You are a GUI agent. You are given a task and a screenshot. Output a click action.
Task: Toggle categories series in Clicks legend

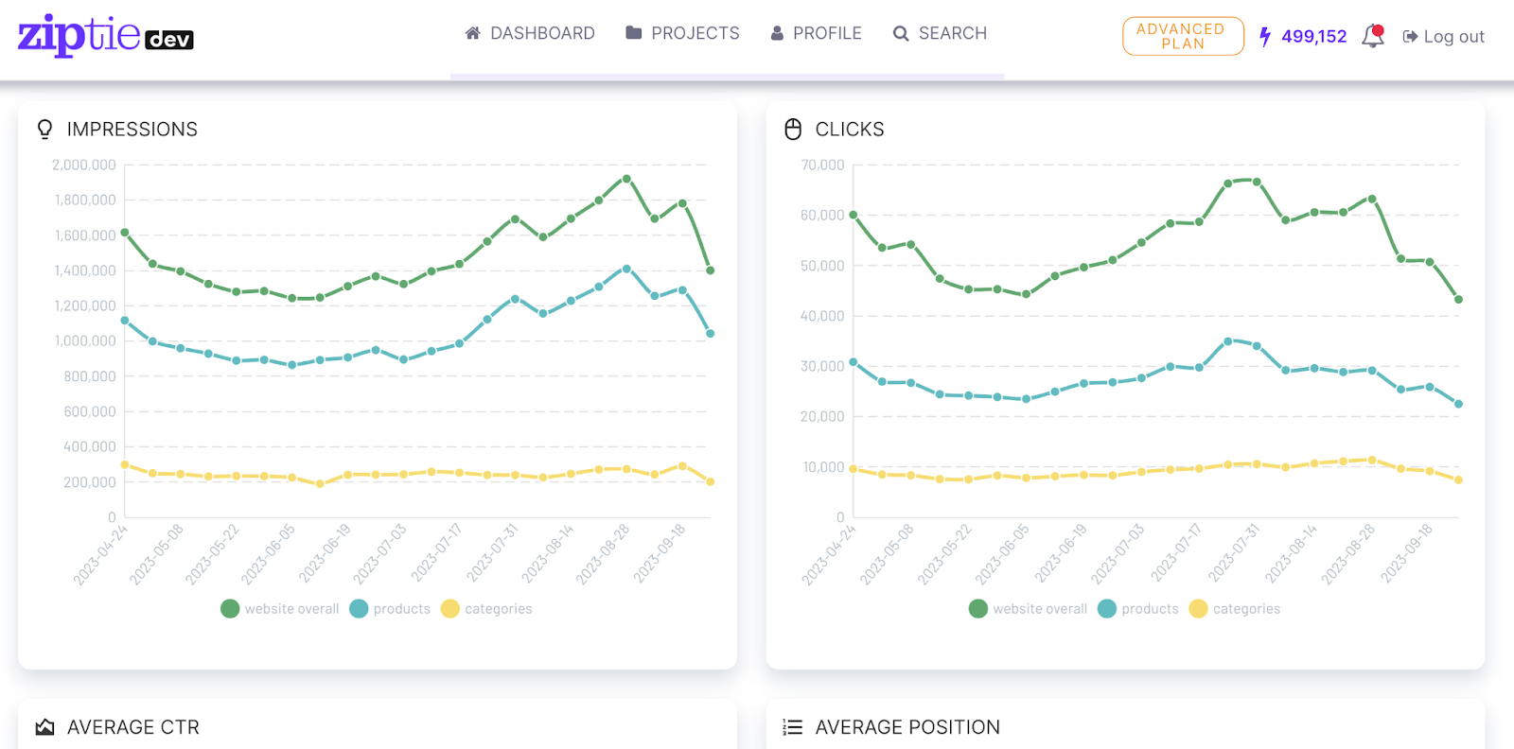[1235, 609]
